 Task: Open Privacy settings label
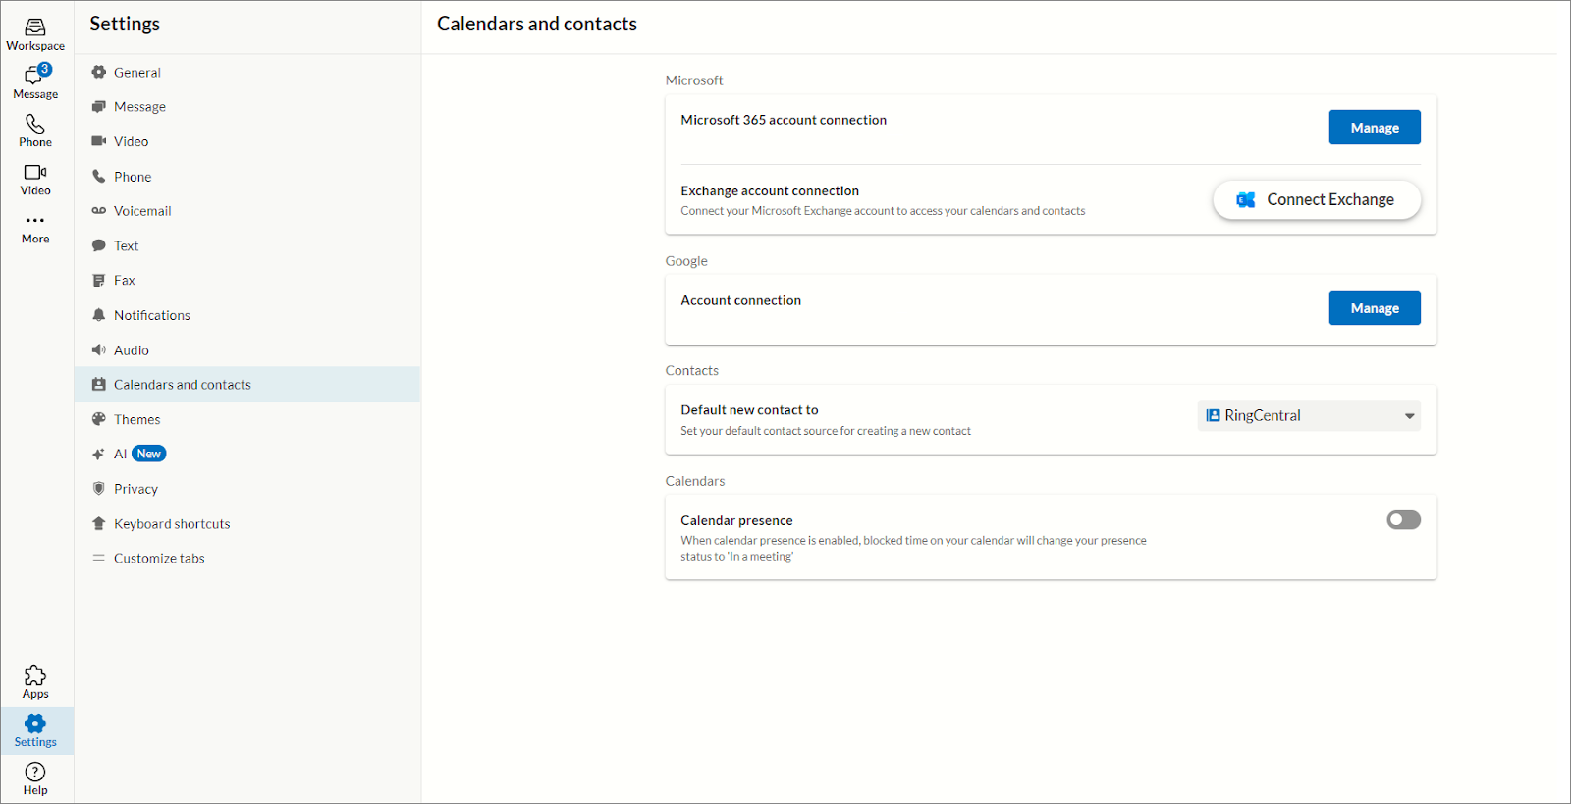tap(135, 489)
